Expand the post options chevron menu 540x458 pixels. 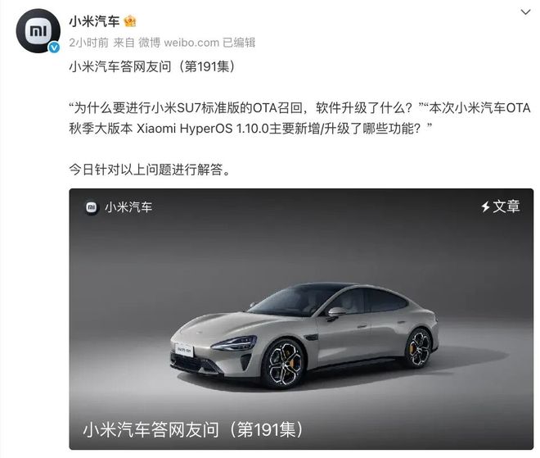click(x=525, y=12)
